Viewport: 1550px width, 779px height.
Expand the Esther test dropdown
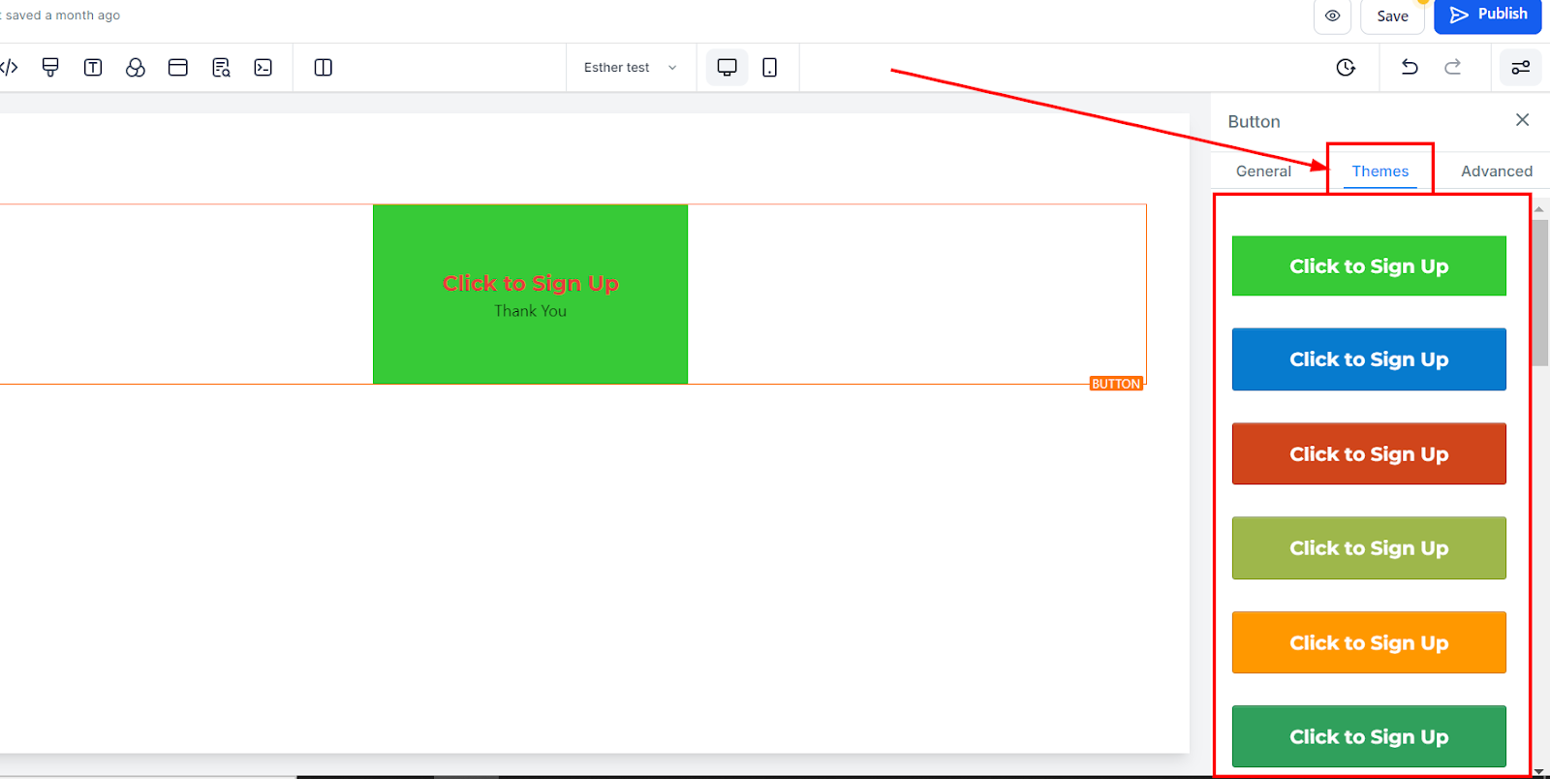(x=631, y=67)
